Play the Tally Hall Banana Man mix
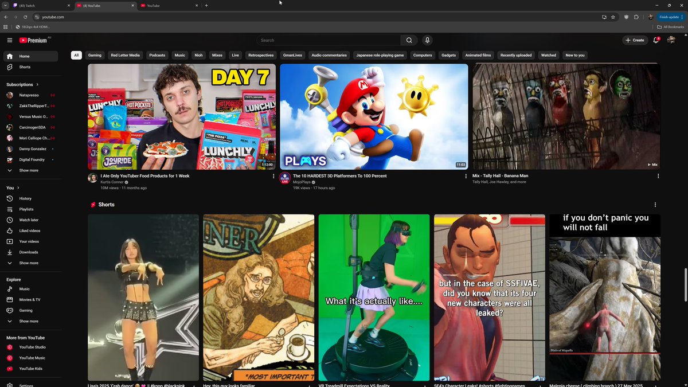This screenshot has height=387, width=688. pyautogui.click(x=566, y=116)
